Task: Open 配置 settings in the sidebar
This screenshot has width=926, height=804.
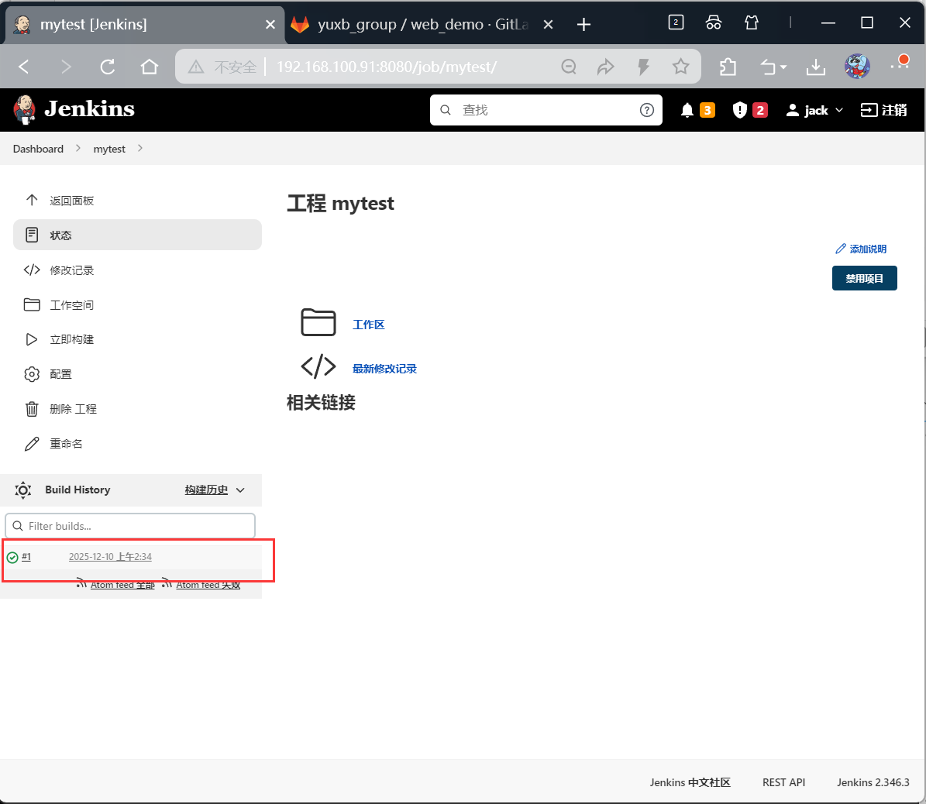Action: point(137,374)
